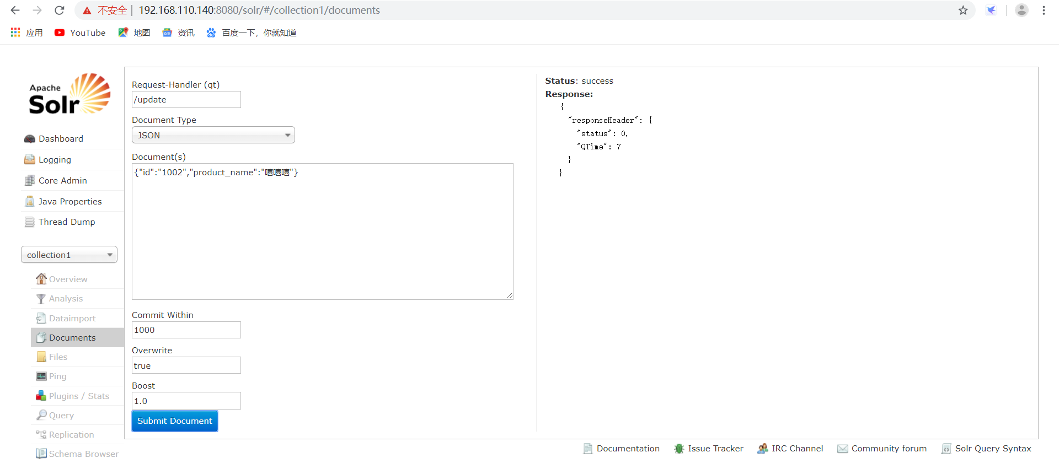Open the Issue Tracker link
This screenshot has height=474, width=1059.
click(x=715, y=449)
